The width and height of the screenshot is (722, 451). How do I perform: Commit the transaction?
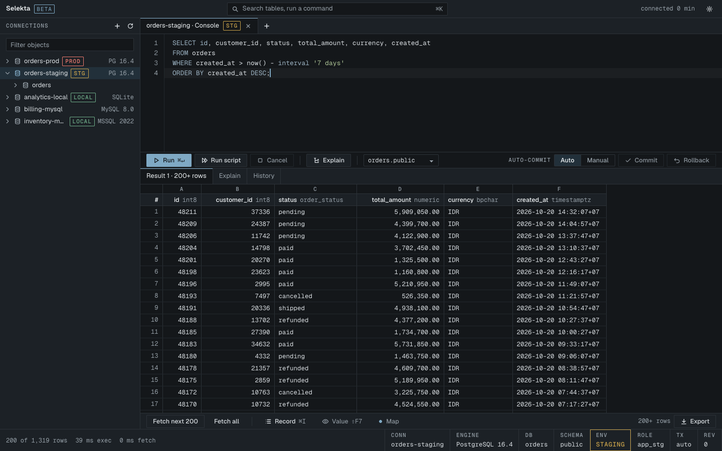pos(641,160)
